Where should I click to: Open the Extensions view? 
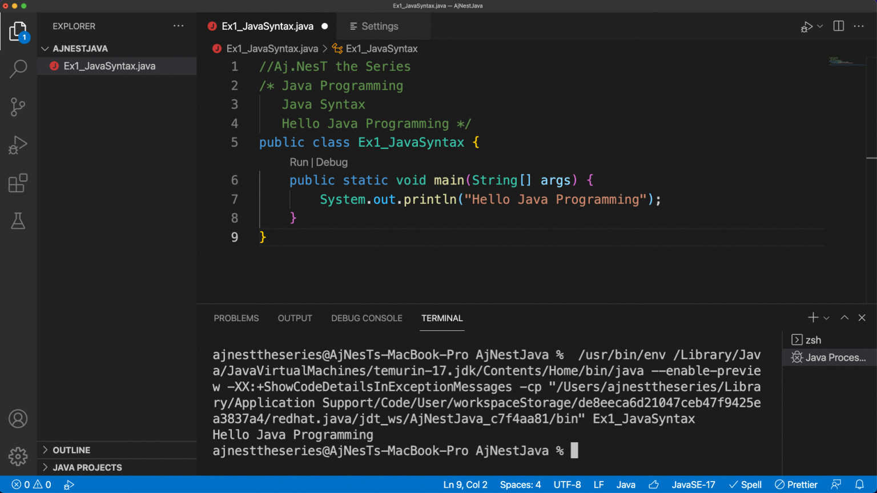click(x=18, y=183)
